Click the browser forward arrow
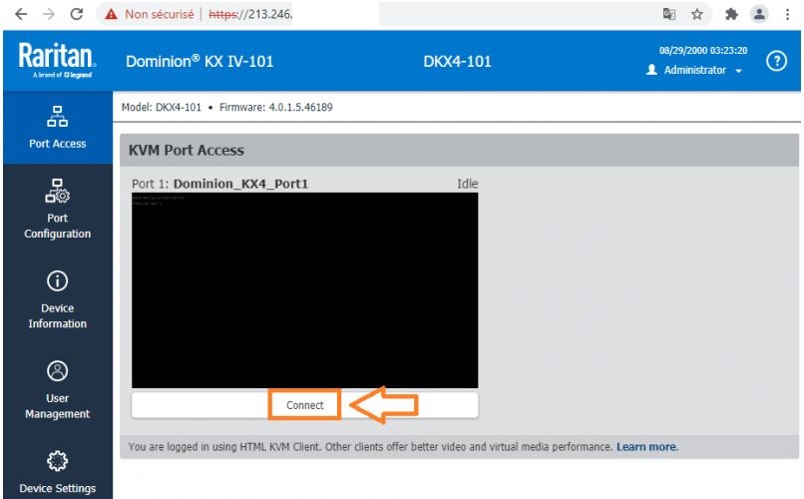Image resolution: width=804 pixels, height=499 pixels. tap(49, 14)
